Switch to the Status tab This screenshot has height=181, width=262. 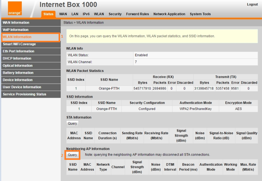click(48, 14)
